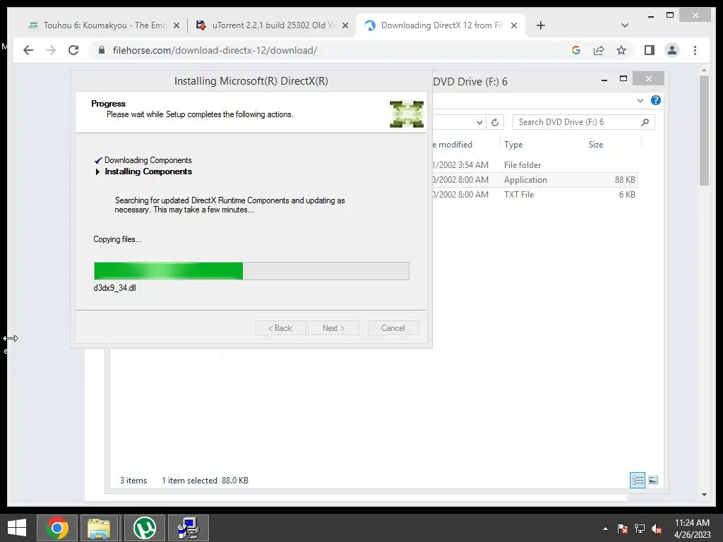
Task: Select the TXT File 6 KB row
Action: [x=535, y=195]
